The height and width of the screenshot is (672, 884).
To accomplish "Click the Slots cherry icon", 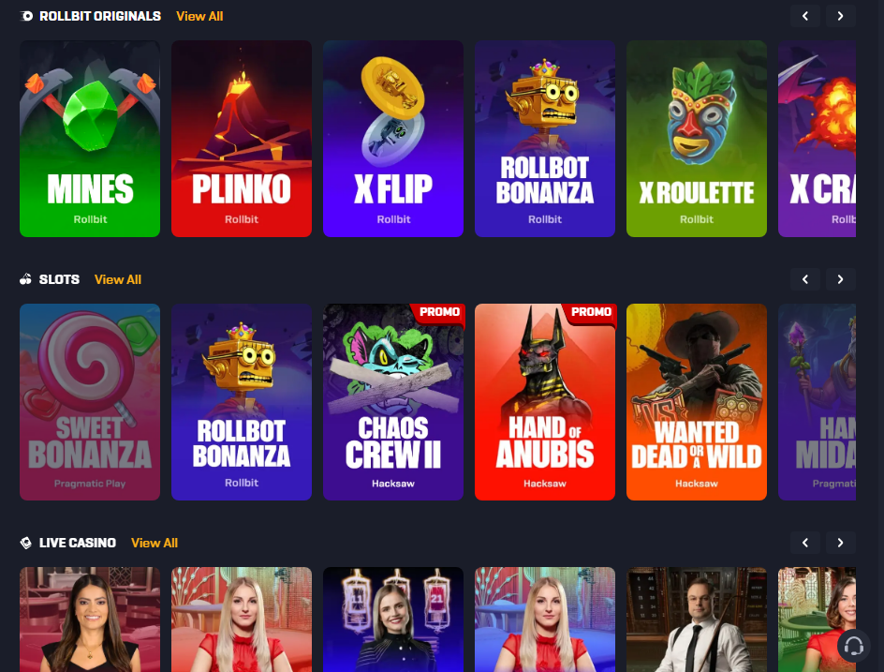I will pyautogui.click(x=26, y=279).
